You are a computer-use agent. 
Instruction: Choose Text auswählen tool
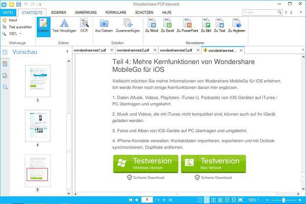[17, 27]
